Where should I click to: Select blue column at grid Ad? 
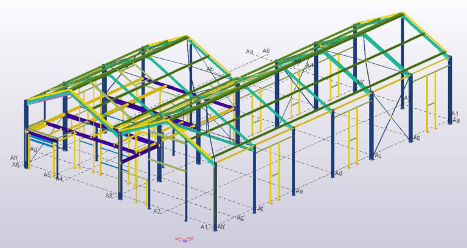click(332, 143)
